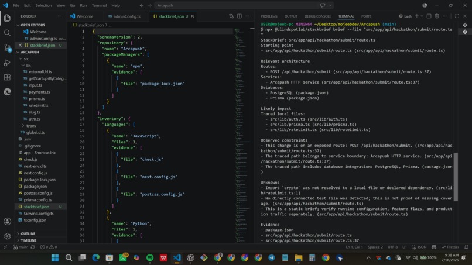
Task: Collapse the src folder
Action: click(x=20, y=59)
